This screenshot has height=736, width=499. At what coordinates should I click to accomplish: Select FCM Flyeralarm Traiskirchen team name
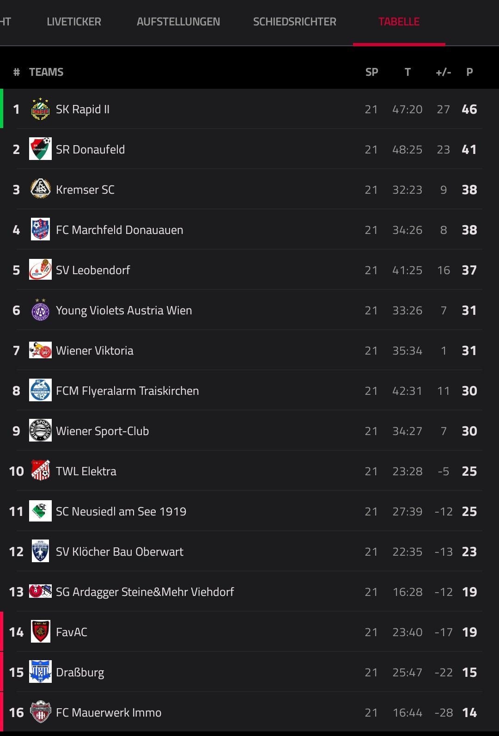[x=128, y=391]
